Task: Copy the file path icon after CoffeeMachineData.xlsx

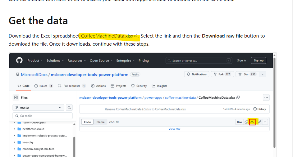Action: click(x=238, y=97)
